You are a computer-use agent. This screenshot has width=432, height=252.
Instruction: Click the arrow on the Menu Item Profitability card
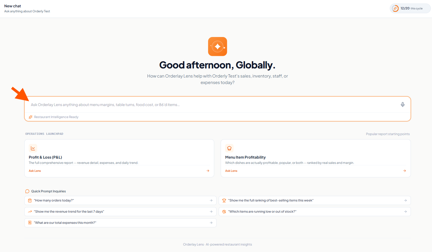404,171
